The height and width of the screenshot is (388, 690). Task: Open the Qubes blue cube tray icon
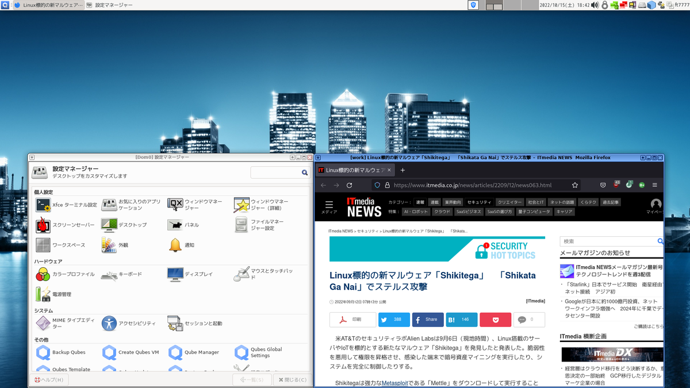[x=651, y=5]
